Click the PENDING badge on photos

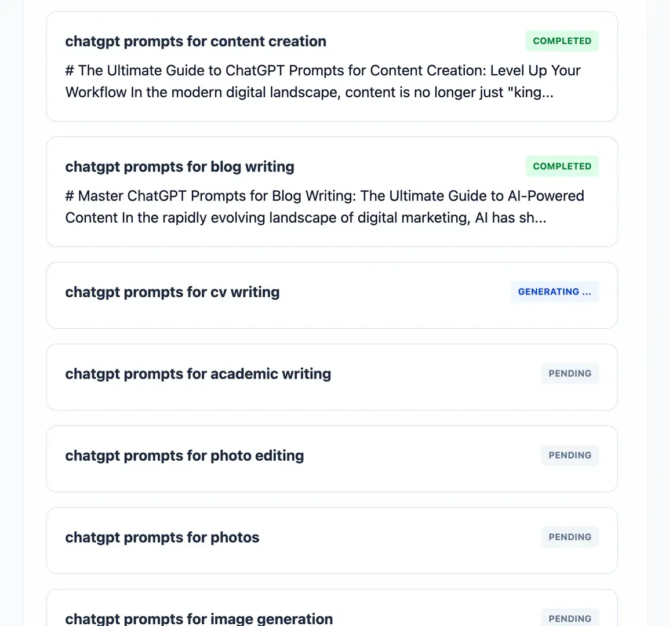tap(570, 537)
